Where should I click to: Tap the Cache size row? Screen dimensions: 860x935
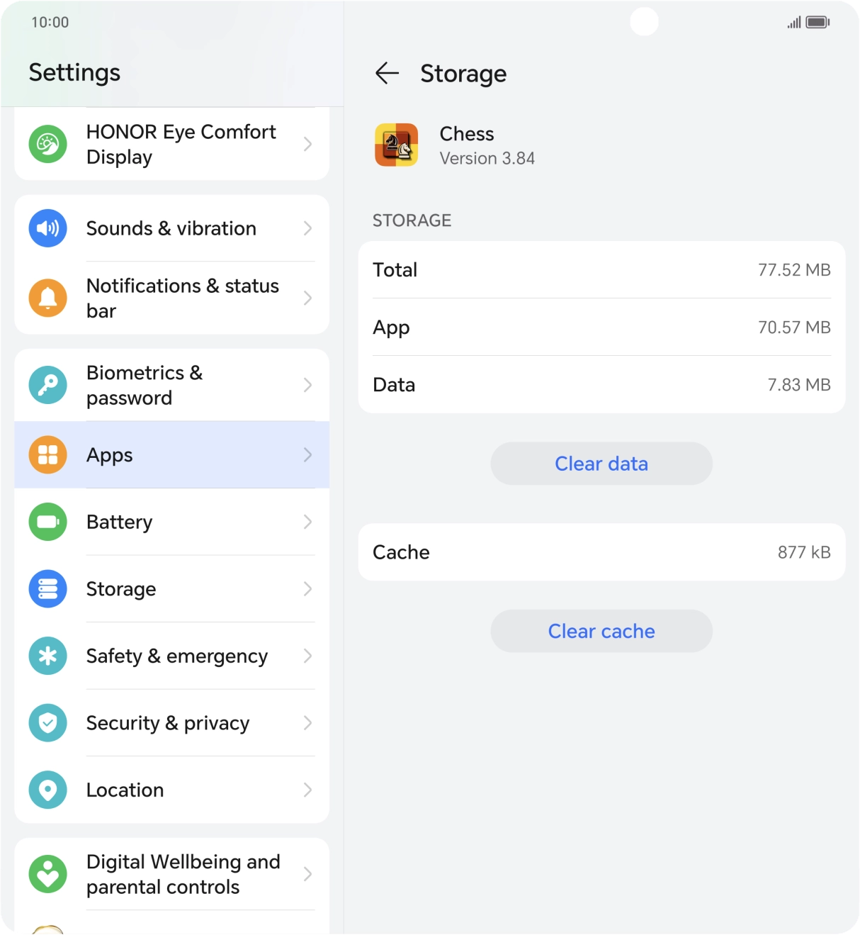coord(601,552)
